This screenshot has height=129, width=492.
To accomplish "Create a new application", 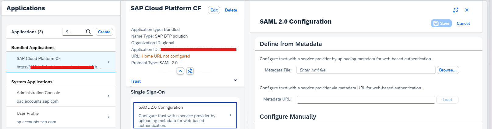I will (104, 32).
